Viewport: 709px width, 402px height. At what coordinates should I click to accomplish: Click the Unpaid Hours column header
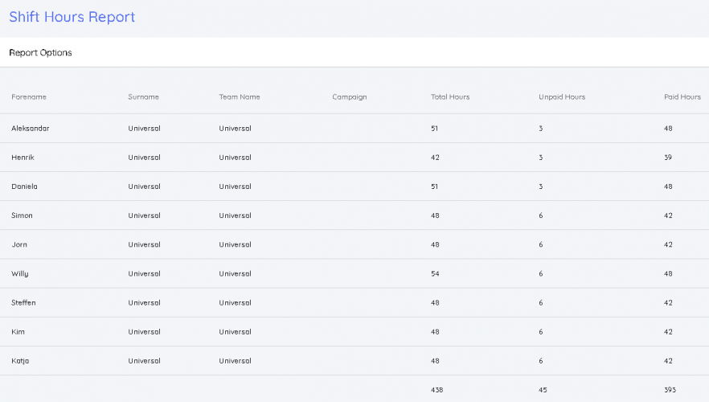[562, 97]
